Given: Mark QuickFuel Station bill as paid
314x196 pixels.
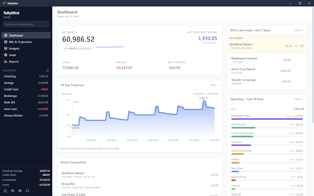Looking at the screenshot, I should (296, 46).
